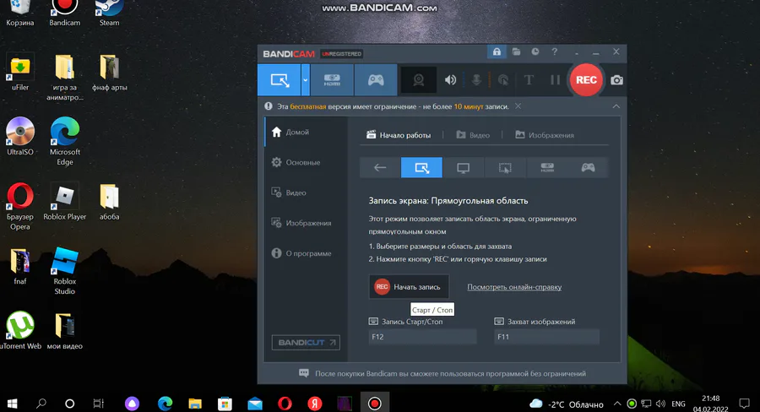Click the BANDICUT button
The height and width of the screenshot is (412, 760).
306,342
